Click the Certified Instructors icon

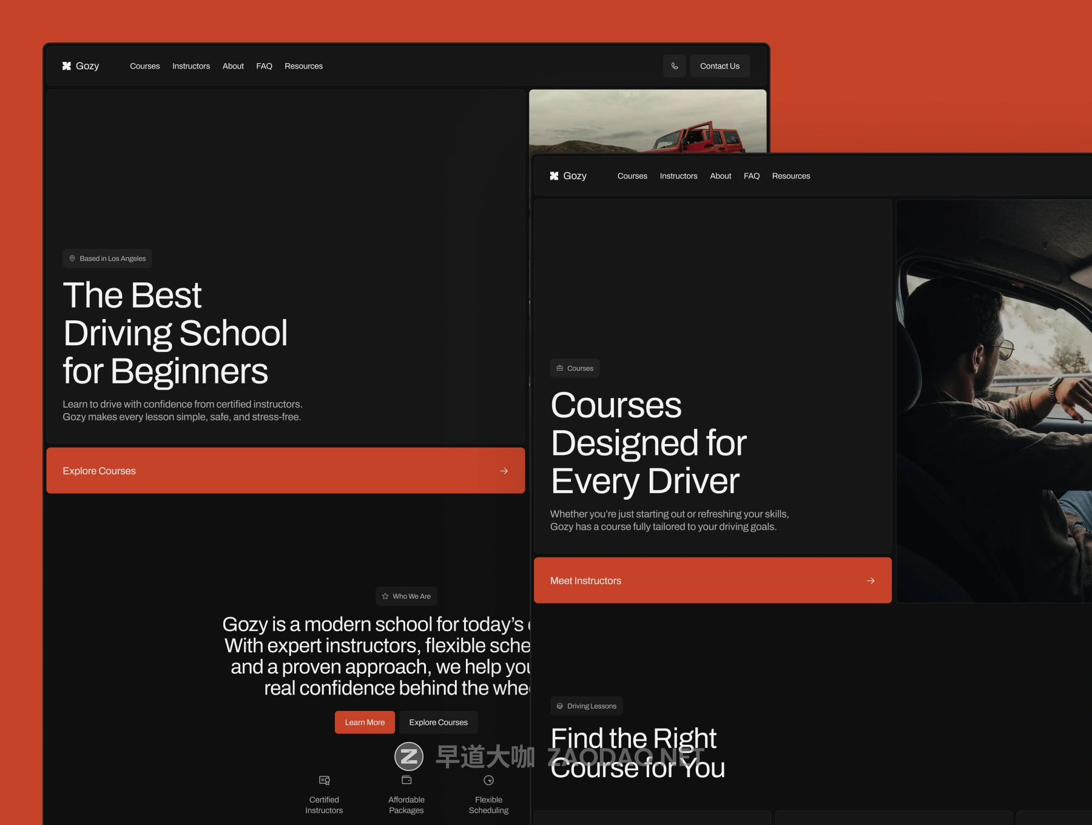pyautogui.click(x=325, y=780)
